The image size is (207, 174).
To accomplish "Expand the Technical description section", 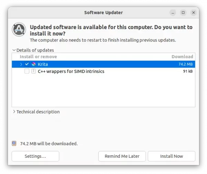I will click(x=14, y=112).
